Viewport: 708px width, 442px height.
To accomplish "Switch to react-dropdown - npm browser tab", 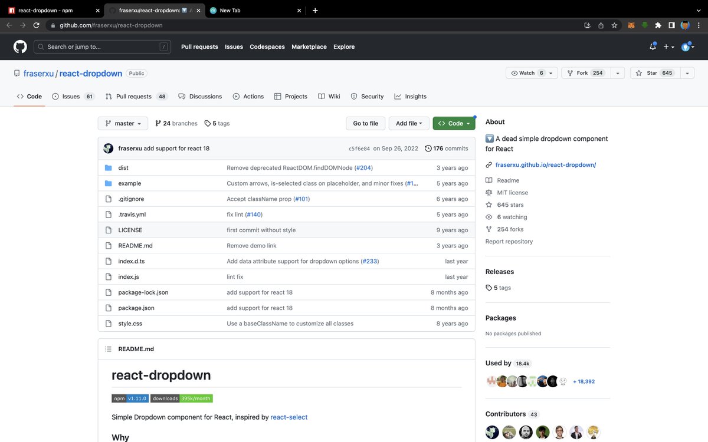I will click(x=53, y=10).
